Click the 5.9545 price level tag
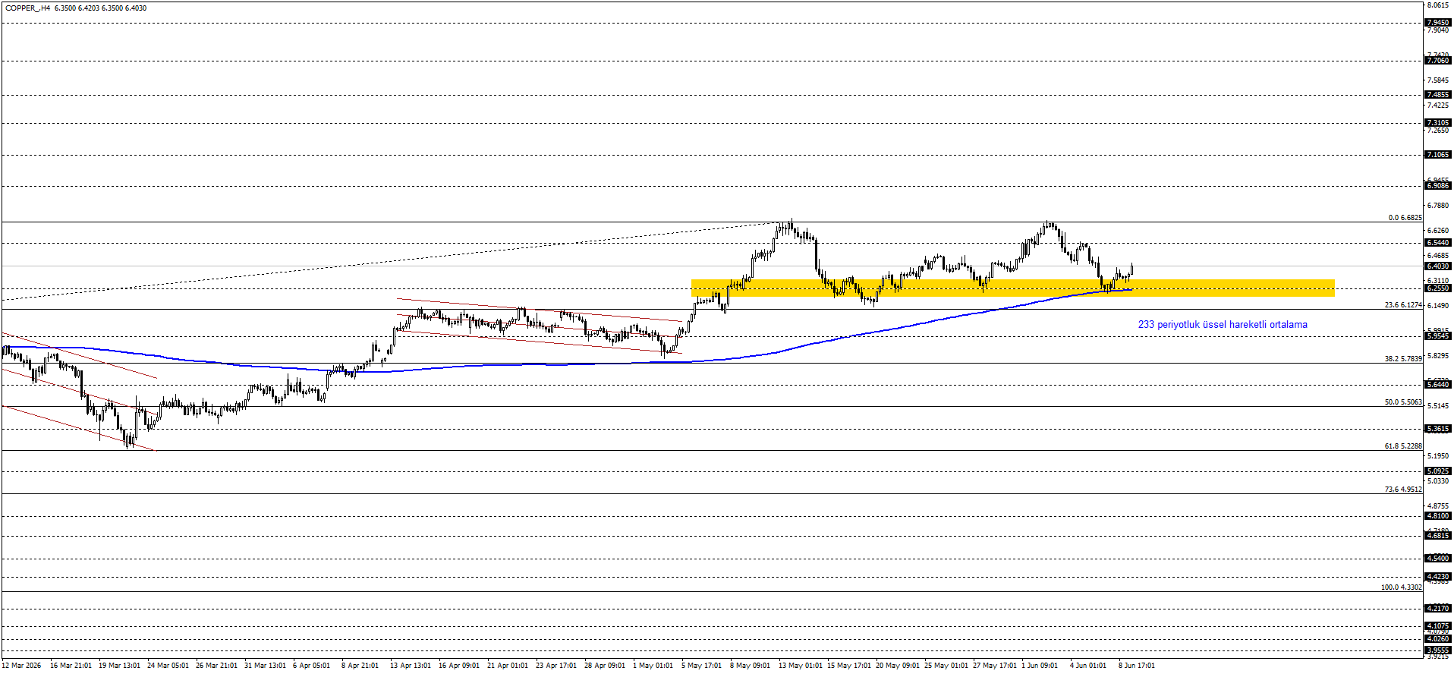This screenshot has height=674, width=1454. tap(1438, 336)
